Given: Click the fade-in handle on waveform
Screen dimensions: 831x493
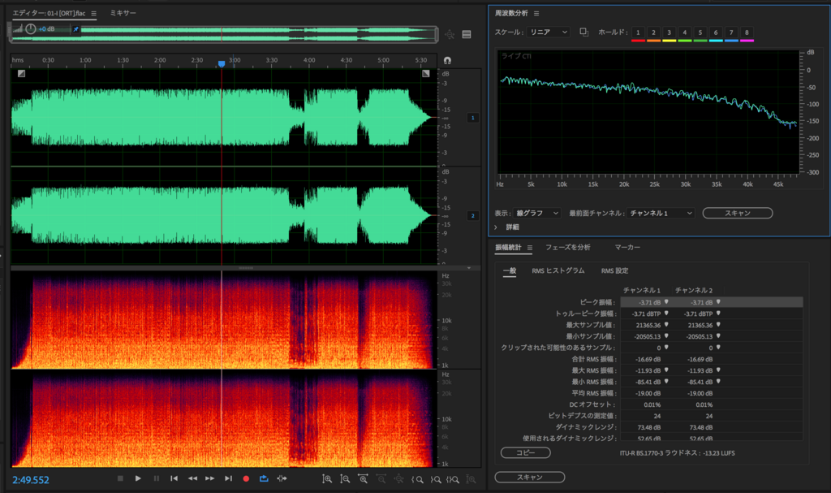Looking at the screenshot, I should click(x=21, y=74).
